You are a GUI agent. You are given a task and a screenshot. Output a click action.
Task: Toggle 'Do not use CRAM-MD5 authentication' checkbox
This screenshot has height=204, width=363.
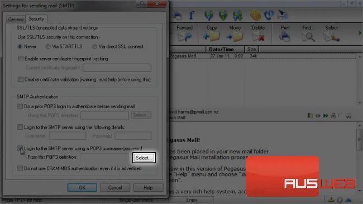20,168
